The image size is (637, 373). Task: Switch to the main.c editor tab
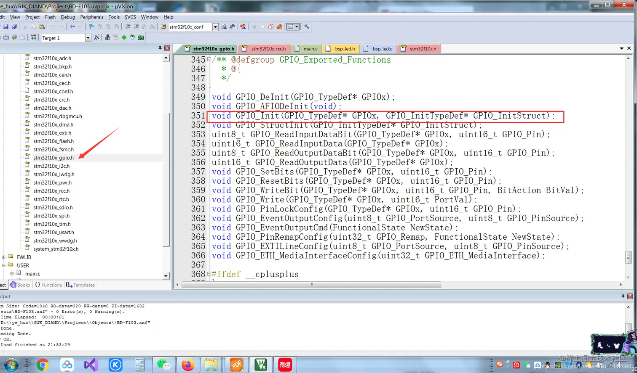(x=306, y=49)
